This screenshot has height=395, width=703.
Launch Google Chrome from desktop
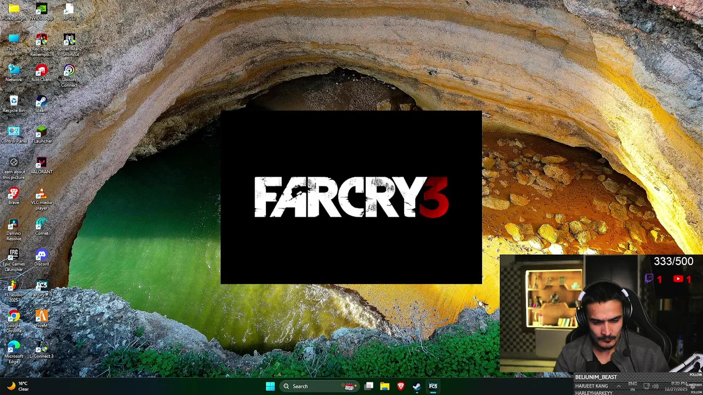point(14,321)
